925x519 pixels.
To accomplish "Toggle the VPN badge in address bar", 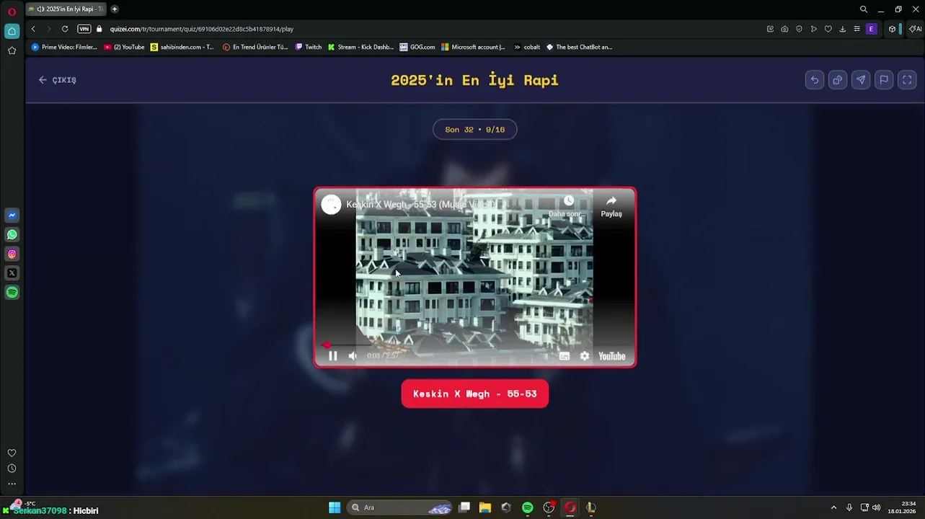I will pyautogui.click(x=84, y=29).
